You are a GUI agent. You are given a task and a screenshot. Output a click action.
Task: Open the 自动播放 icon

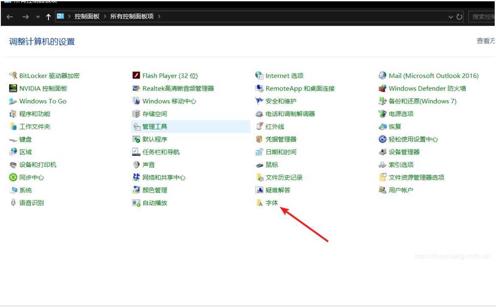coord(136,203)
